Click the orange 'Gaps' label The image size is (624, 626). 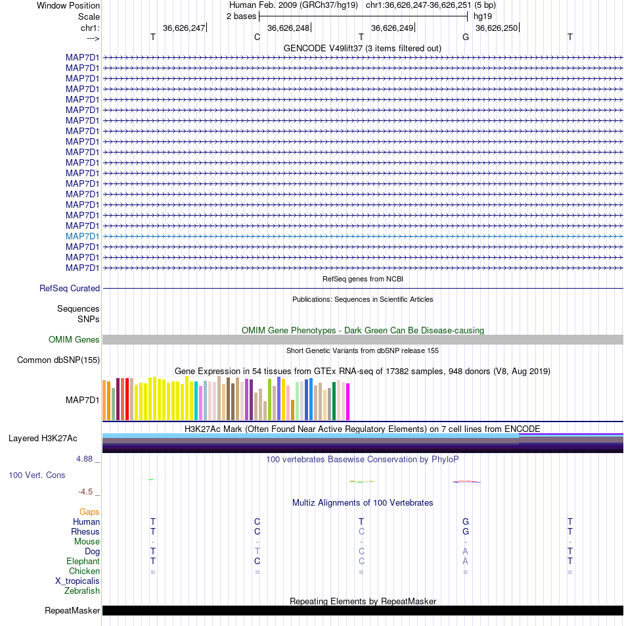[89, 512]
